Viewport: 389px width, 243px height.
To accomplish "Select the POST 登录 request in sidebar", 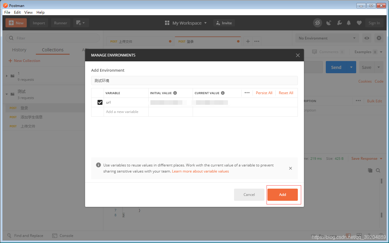I will pyautogui.click(x=44, y=108).
